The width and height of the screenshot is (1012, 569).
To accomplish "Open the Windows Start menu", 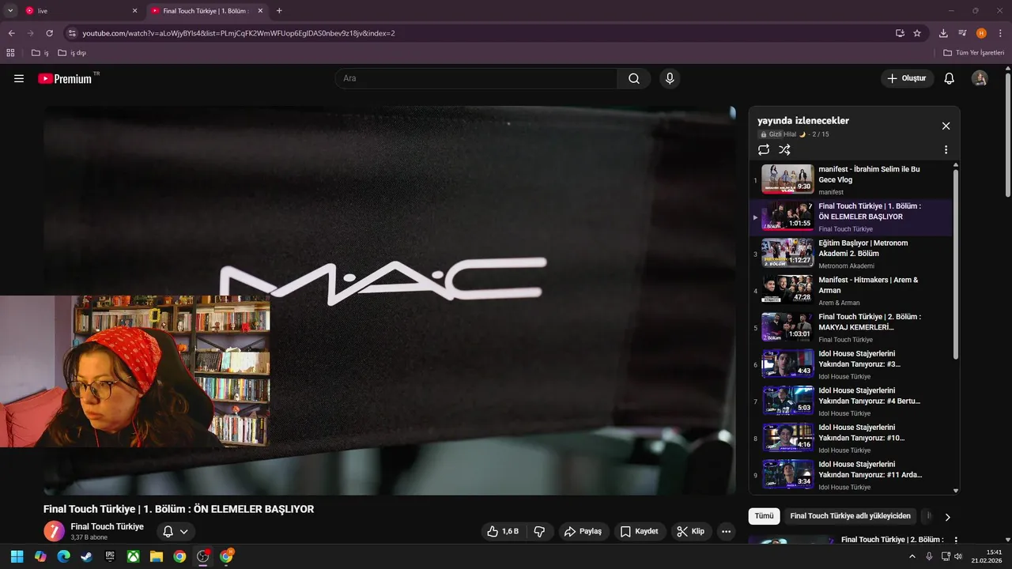I will [x=17, y=556].
